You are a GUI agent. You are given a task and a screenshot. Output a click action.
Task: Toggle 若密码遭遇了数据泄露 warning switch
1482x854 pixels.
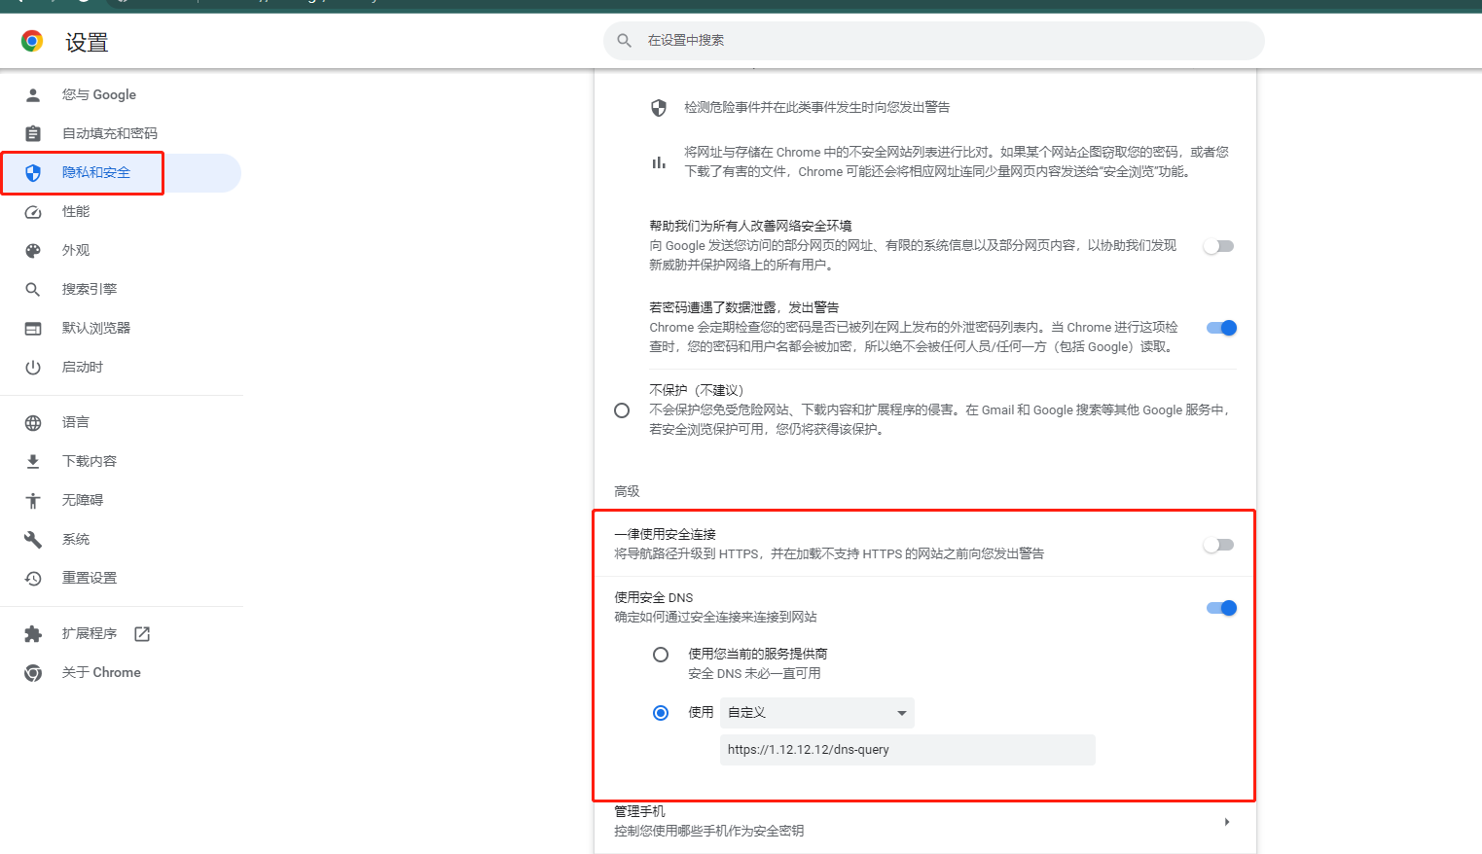(1221, 328)
